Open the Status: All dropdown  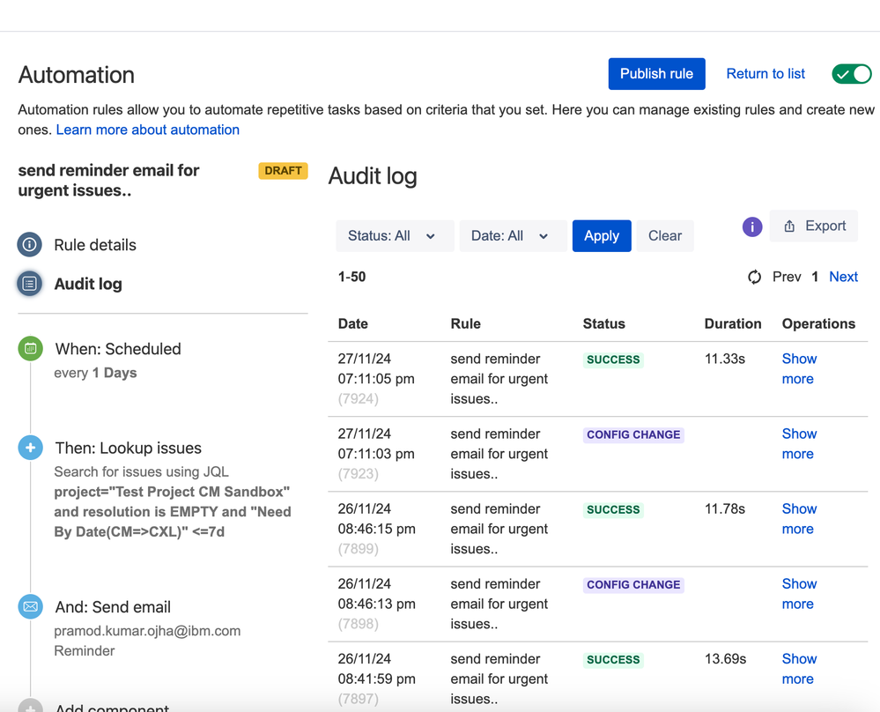tap(393, 236)
